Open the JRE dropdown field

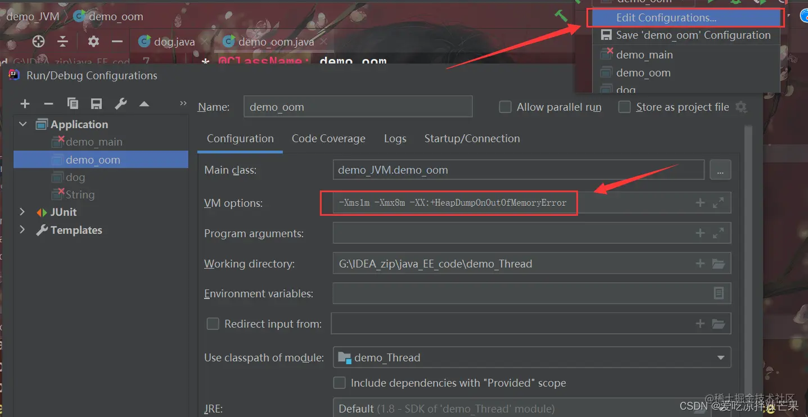(532, 407)
